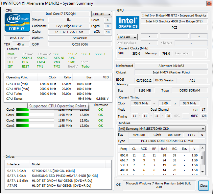Image resolution: width=213 pixels, height=194 pixels.
Task: Open the CPU #0 selector dropdown
Action: coord(102,14)
